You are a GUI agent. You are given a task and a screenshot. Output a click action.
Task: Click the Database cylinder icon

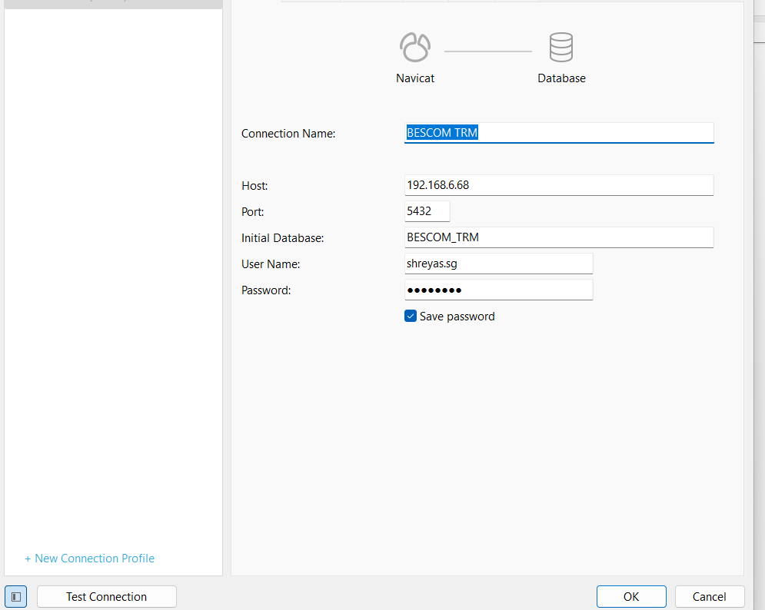tap(560, 48)
